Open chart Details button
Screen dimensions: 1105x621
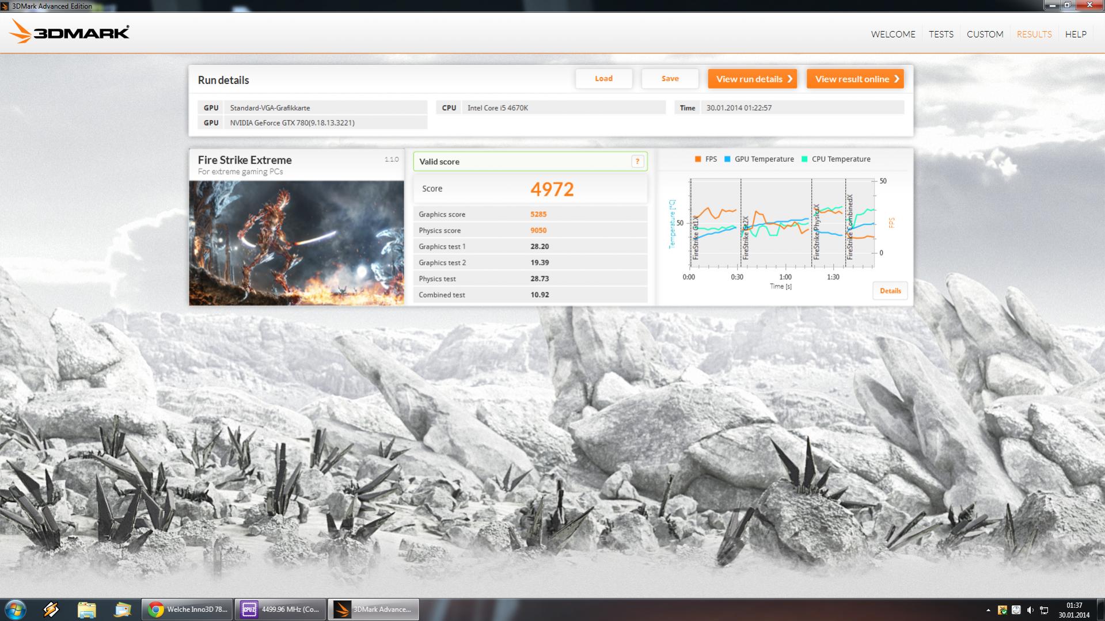(890, 291)
